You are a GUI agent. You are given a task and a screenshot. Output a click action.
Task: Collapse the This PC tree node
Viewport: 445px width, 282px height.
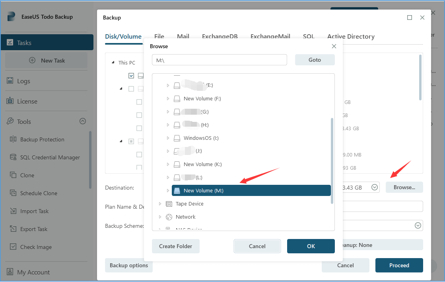click(113, 62)
